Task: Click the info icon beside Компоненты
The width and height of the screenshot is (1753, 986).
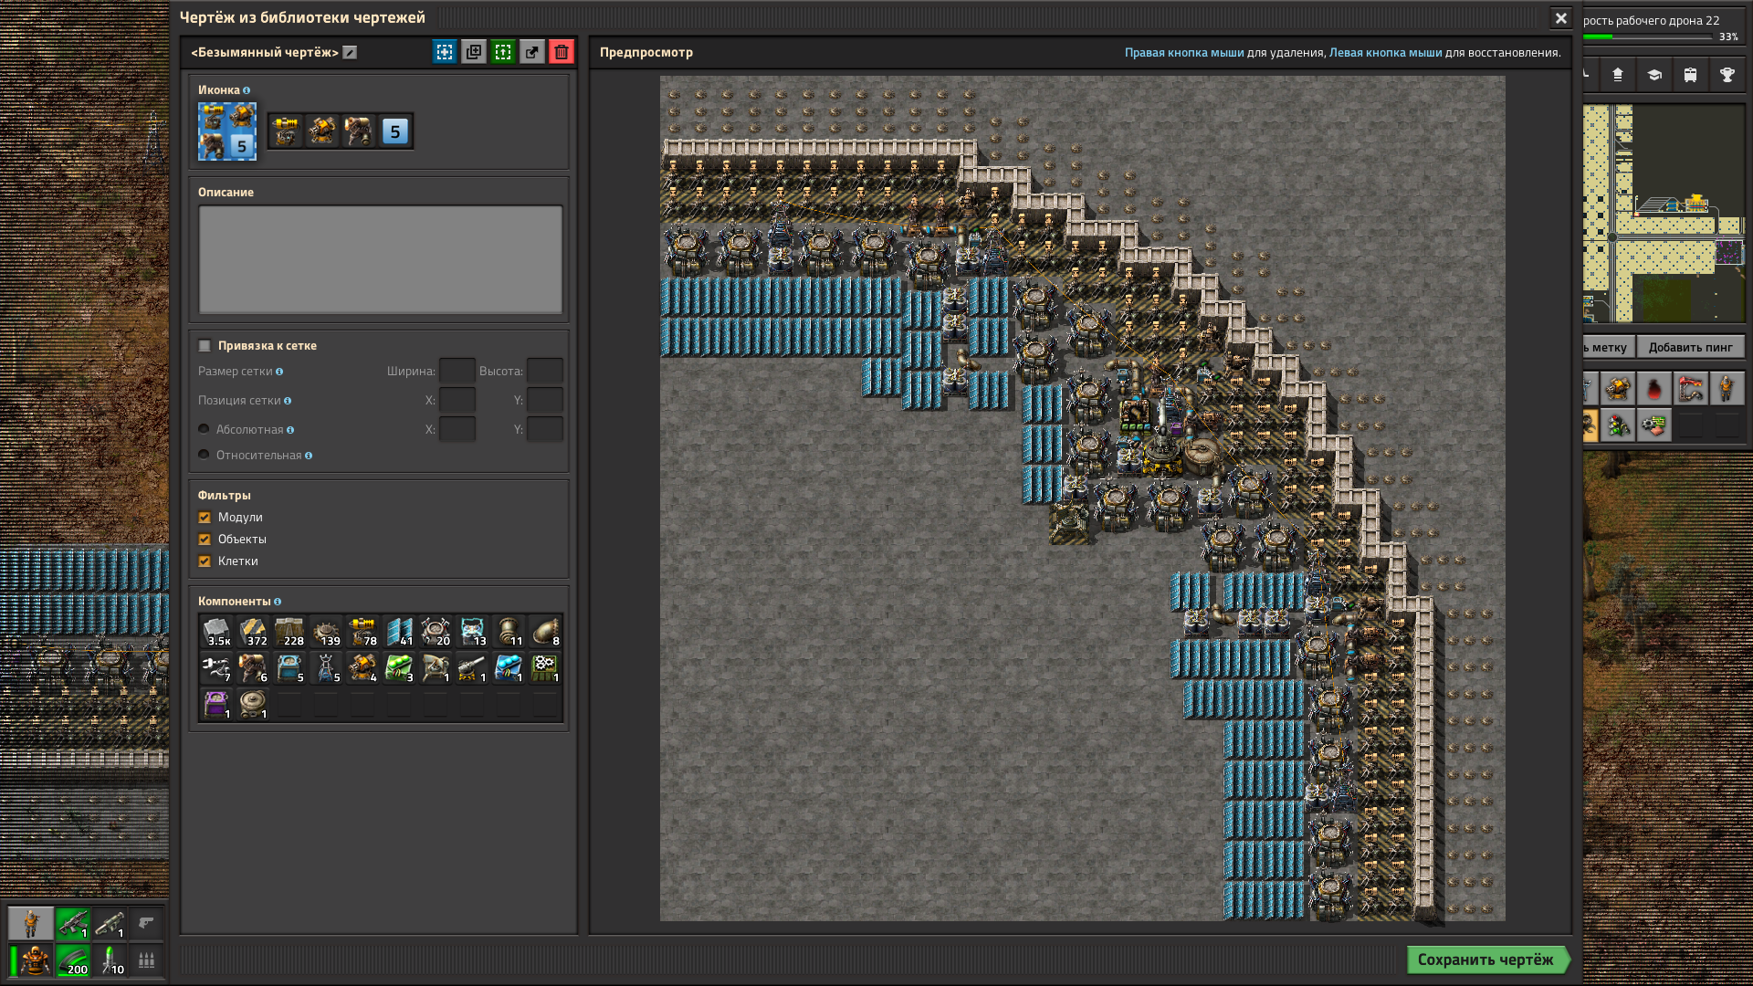Action: point(278,602)
